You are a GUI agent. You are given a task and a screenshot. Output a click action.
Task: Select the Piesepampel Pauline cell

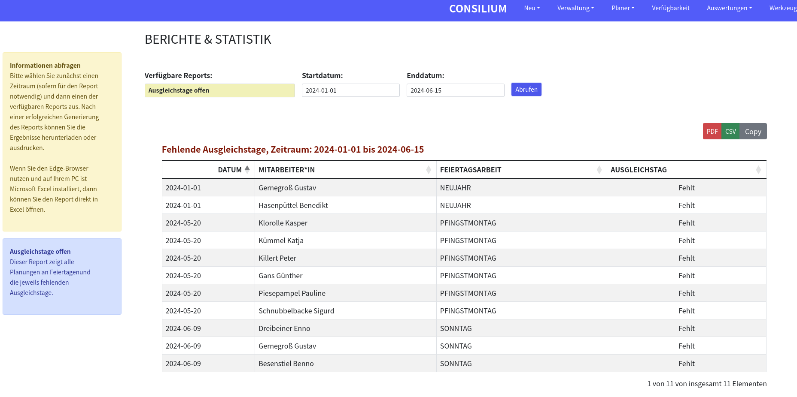pos(346,293)
